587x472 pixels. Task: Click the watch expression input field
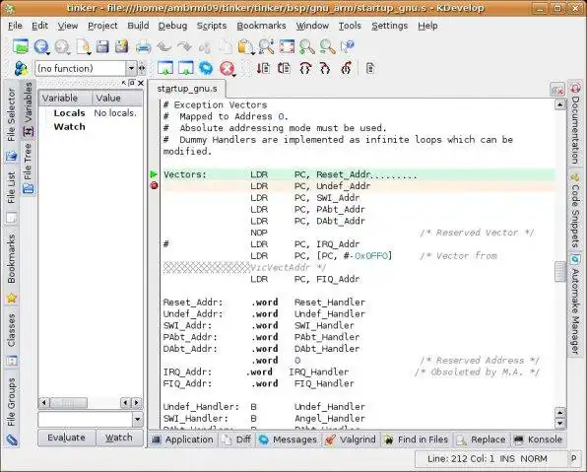[86, 419]
